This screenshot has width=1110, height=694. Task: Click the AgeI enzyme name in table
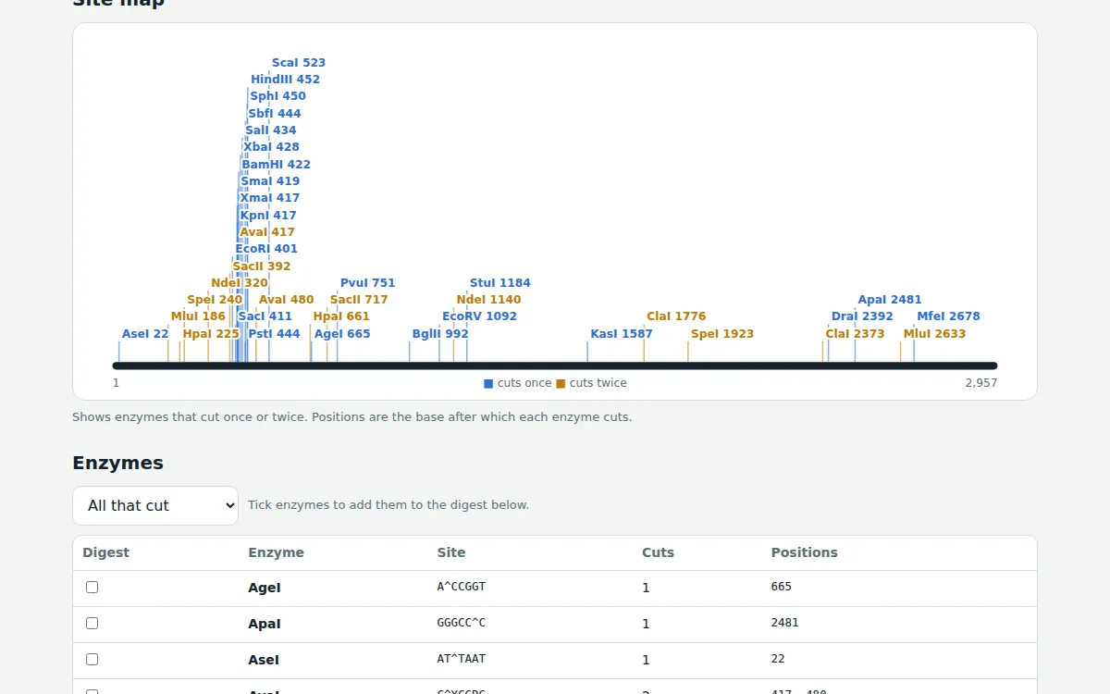click(264, 588)
